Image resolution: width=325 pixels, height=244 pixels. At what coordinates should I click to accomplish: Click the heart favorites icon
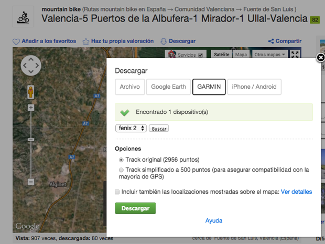(x=16, y=41)
